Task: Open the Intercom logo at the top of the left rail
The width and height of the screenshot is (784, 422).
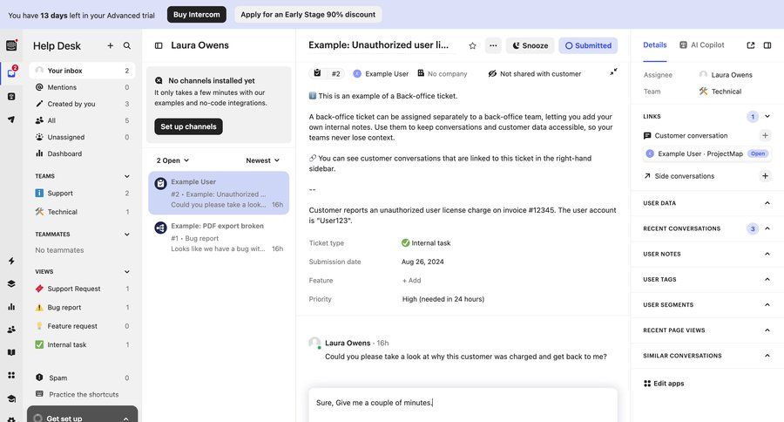Action: pos(11,45)
